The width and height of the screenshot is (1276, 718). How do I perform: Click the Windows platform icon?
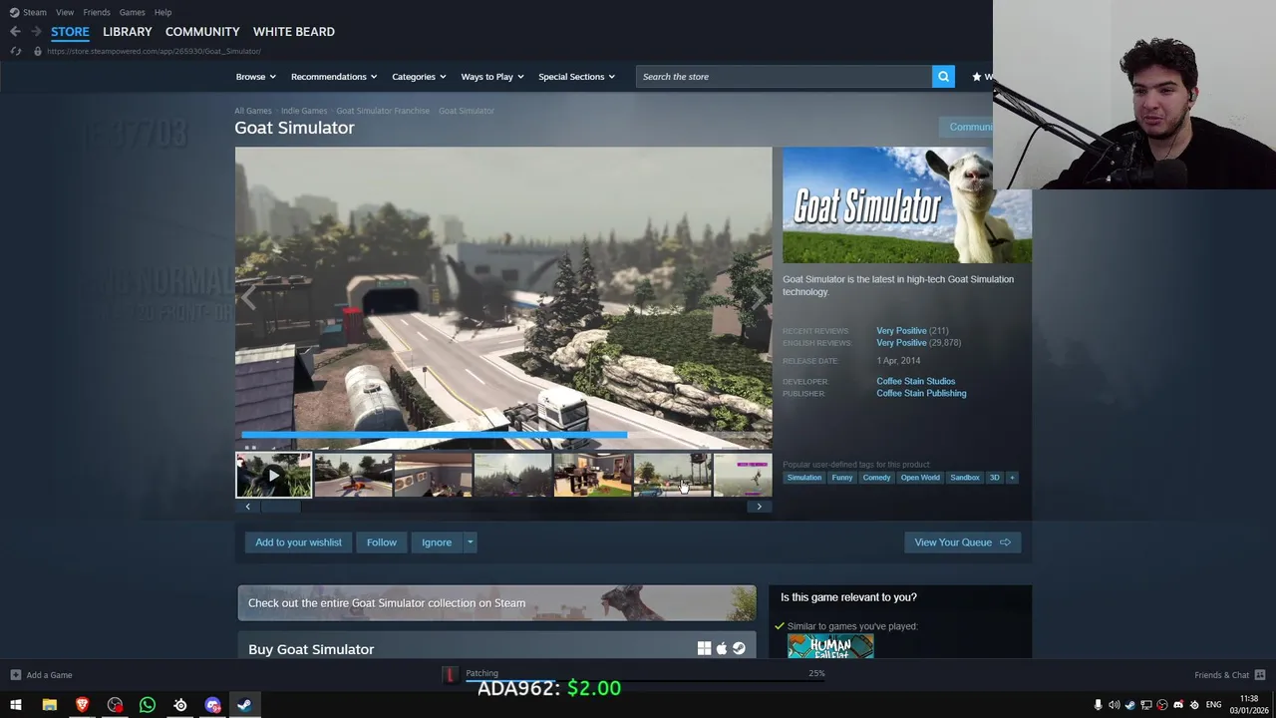tap(704, 649)
